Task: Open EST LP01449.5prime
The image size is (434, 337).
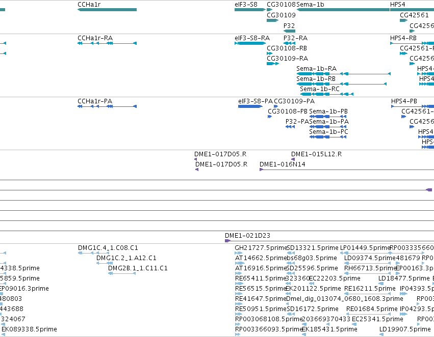Action: pos(365,253)
